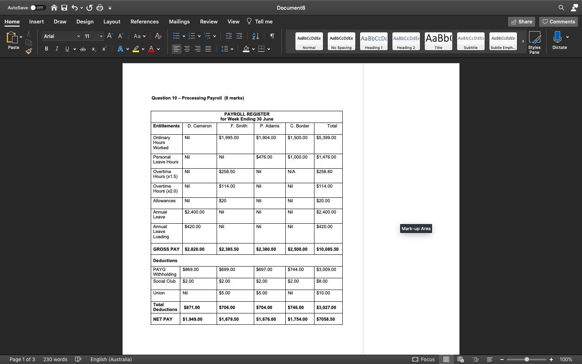Click the word count in status bar
Viewport: 582px width, 364px height.
(55, 359)
